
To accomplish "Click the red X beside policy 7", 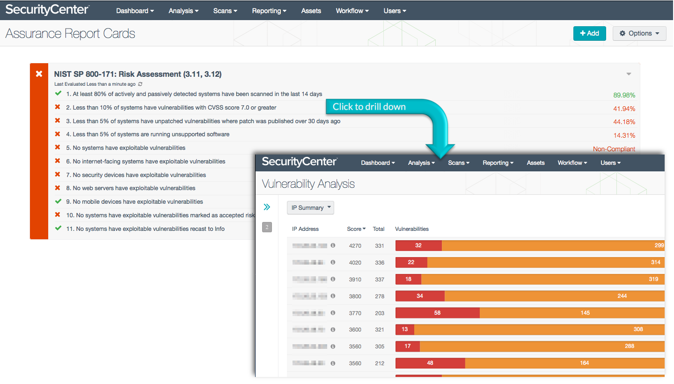I will point(58,175).
